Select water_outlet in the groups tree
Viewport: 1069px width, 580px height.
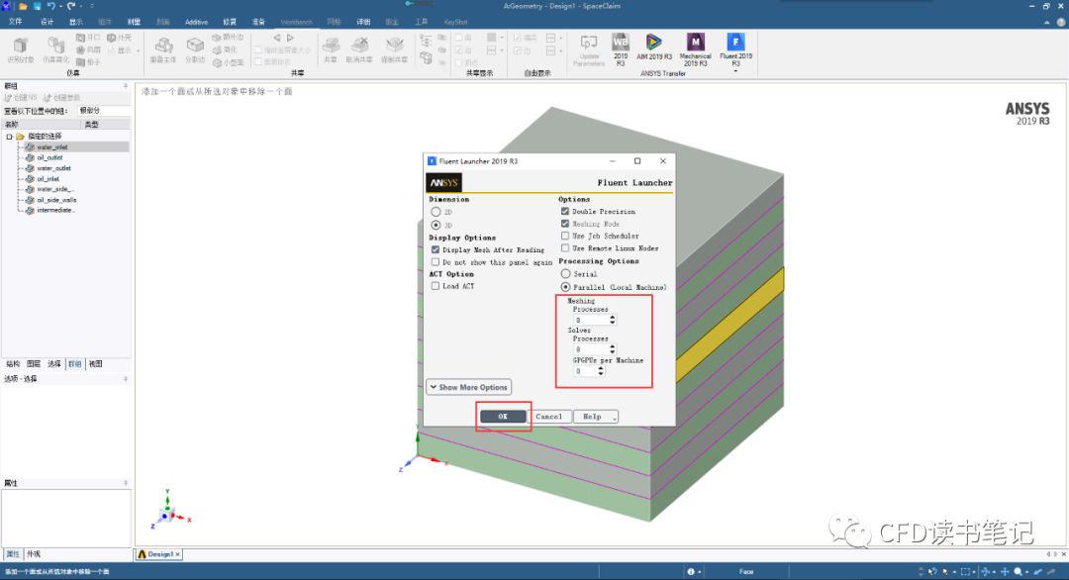coord(53,168)
